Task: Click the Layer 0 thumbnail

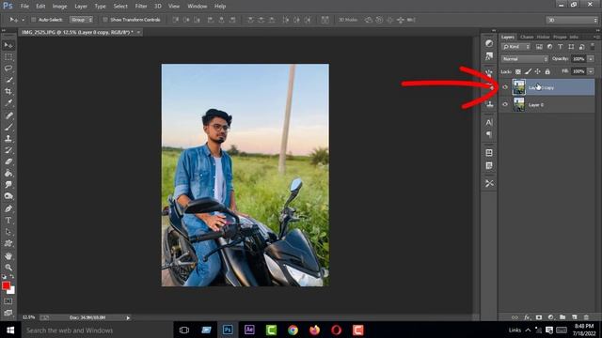Action: click(519, 104)
